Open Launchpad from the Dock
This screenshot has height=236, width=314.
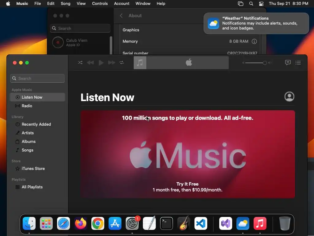(46, 223)
